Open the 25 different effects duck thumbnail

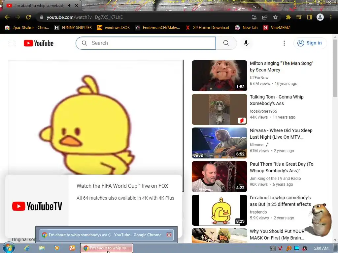tap(220, 210)
